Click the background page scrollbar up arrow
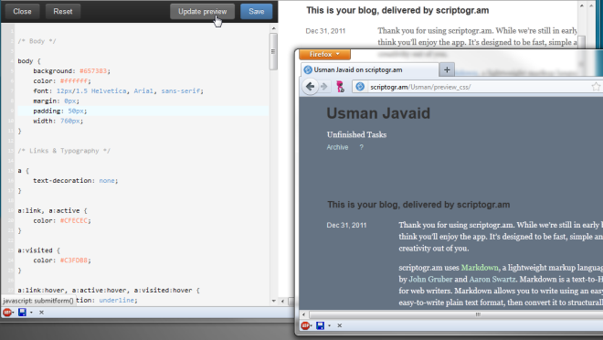The height and width of the screenshot is (340, 603). coord(582,5)
